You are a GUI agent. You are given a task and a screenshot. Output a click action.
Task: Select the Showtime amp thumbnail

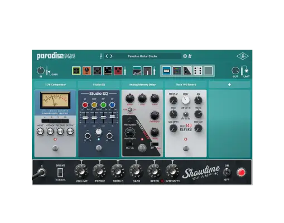click(x=137, y=71)
